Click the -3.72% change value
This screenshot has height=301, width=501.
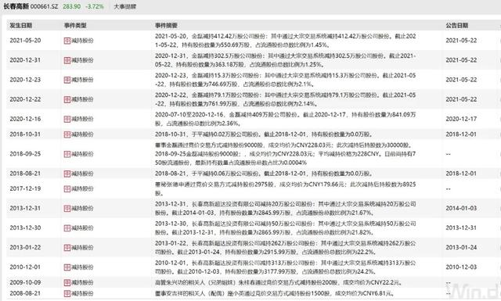[x=95, y=6]
